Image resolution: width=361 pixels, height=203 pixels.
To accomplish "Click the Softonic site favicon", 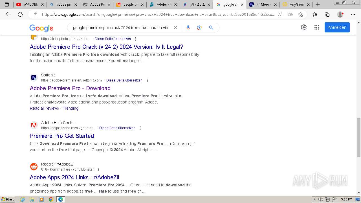I will click(34, 77).
